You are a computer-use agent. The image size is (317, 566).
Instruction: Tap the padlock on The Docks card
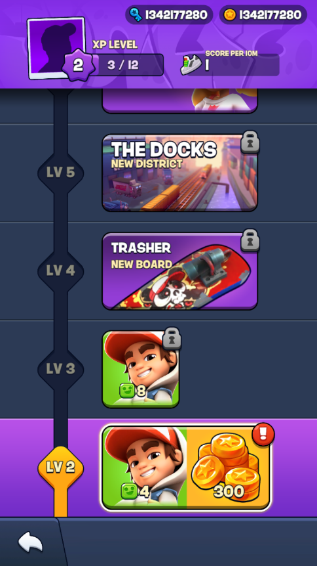pyautogui.click(x=250, y=142)
